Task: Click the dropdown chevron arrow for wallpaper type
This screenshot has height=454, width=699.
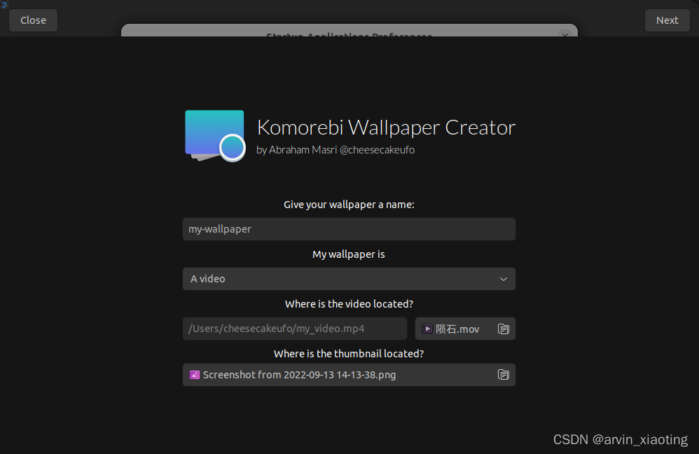Action: pos(504,279)
